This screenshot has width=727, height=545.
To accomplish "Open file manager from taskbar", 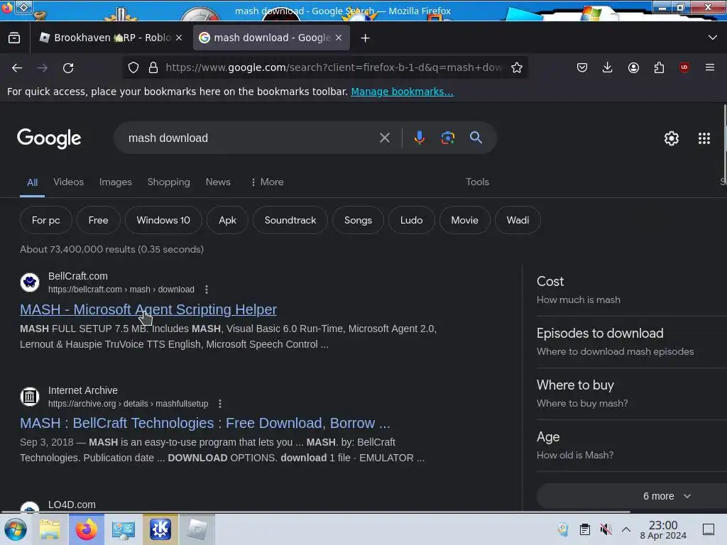I will pos(49,529).
